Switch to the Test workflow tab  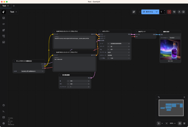(x=4, y=6)
